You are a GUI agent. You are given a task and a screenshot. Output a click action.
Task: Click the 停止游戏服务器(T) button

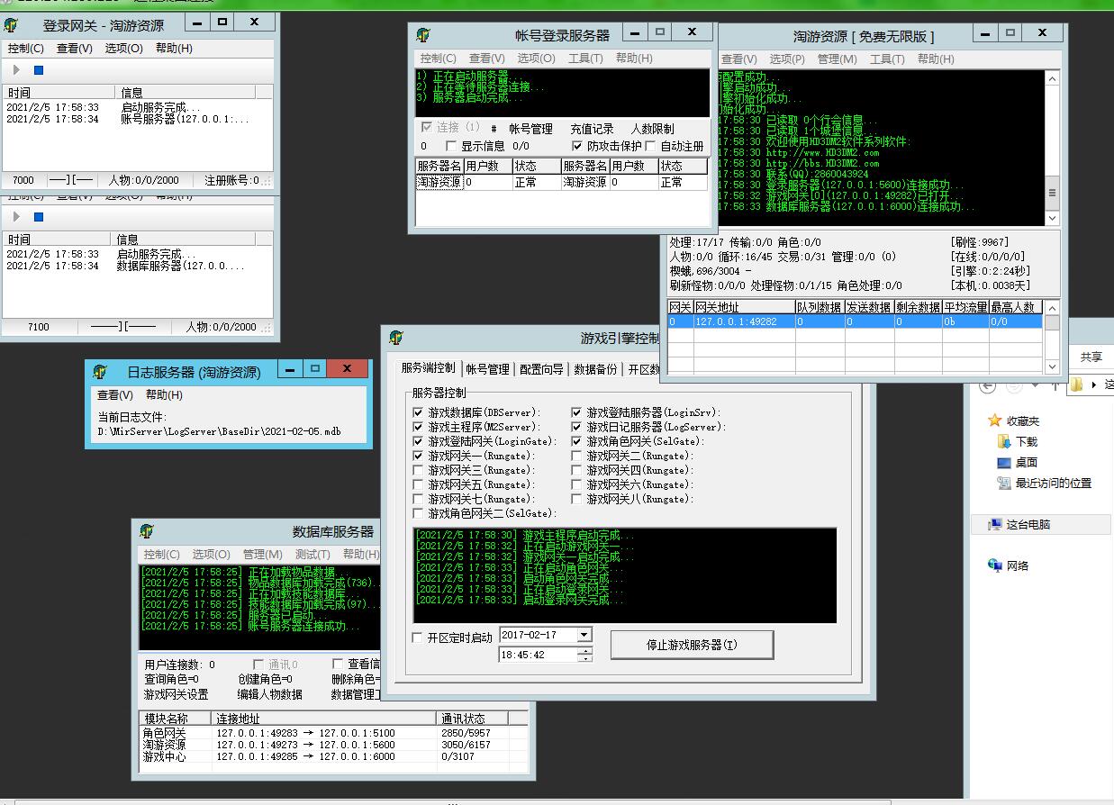[x=692, y=645]
